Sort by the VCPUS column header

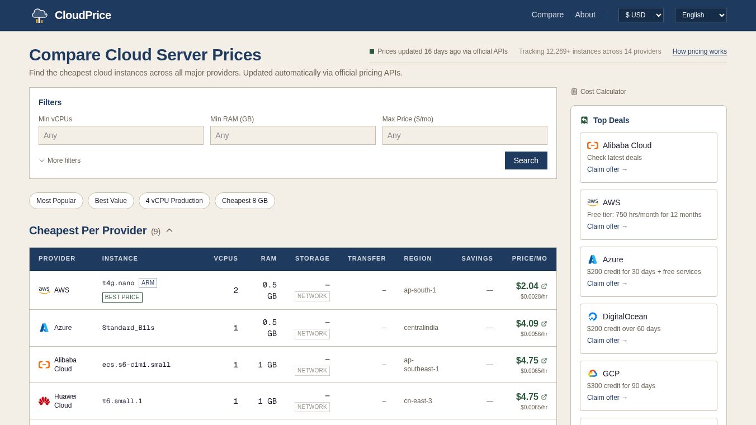(x=226, y=258)
